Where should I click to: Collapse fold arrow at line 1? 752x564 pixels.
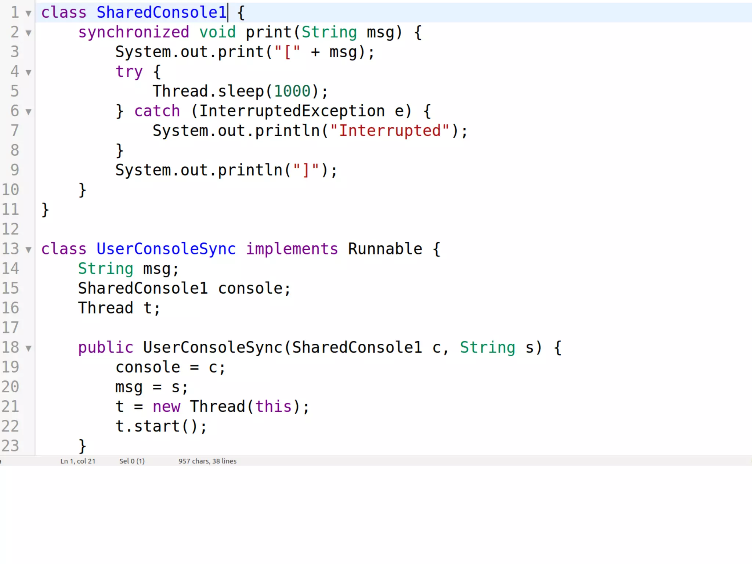coord(28,14)
